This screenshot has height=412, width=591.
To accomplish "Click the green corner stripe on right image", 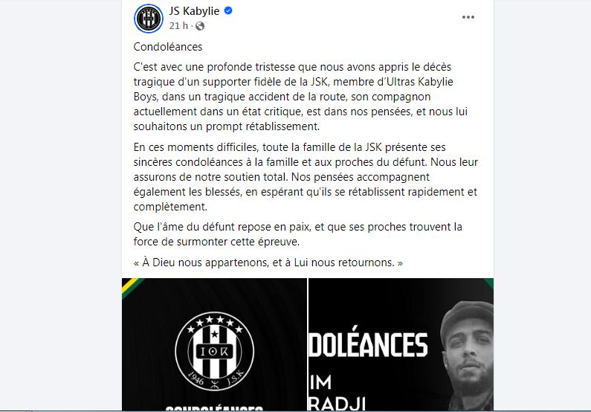I will point(488,283).
